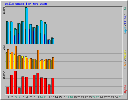128x100 pixels.
Task: Click the x-axis label for day 26
Action: [101, 97]
